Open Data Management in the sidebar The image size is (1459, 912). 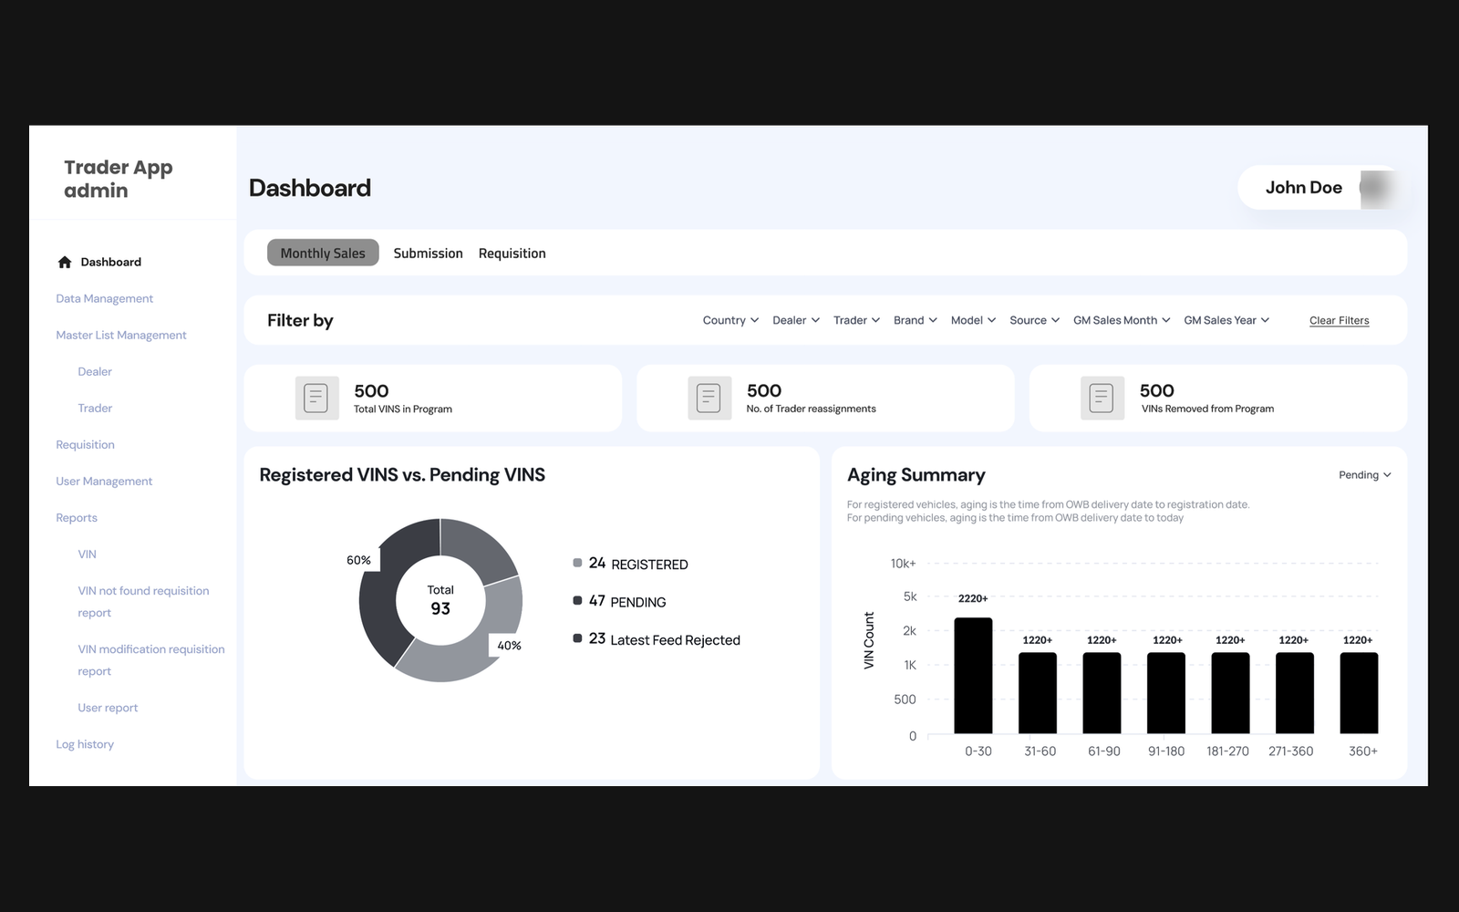pyautogui.click(x=104, y=299)
